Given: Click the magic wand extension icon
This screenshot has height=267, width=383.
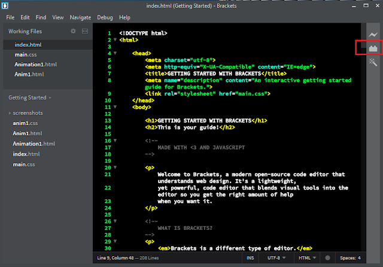Looking at the screenshot, I should [x=373, y=62].
